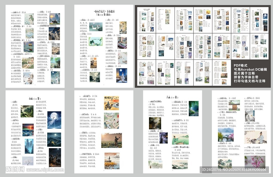Click the pagoda under full moon illustration
The height and width of the screenshot is (177, 273).
(x=95, y=77)
